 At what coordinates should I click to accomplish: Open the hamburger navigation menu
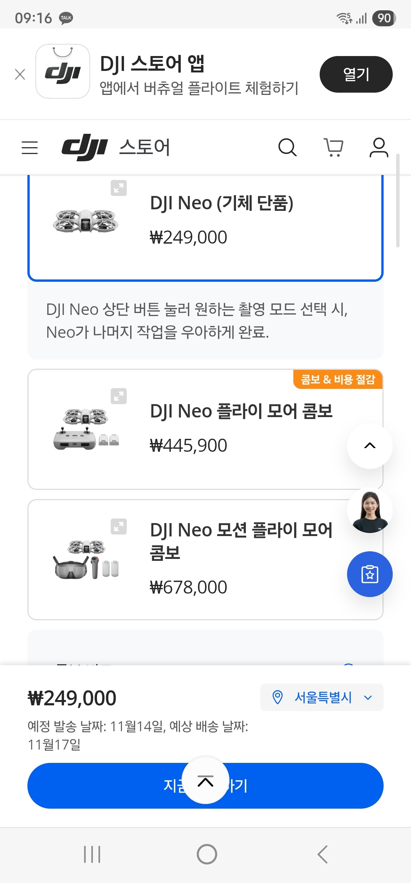coord(30,148)
